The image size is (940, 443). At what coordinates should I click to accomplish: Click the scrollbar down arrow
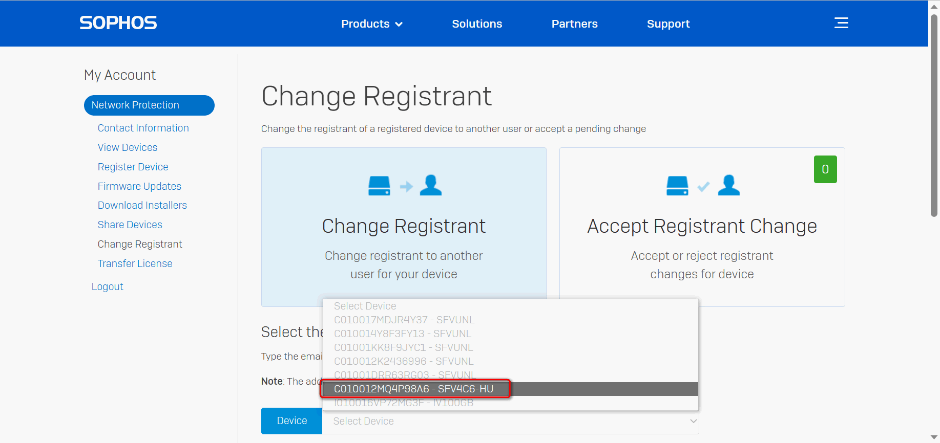coord(934,437)
